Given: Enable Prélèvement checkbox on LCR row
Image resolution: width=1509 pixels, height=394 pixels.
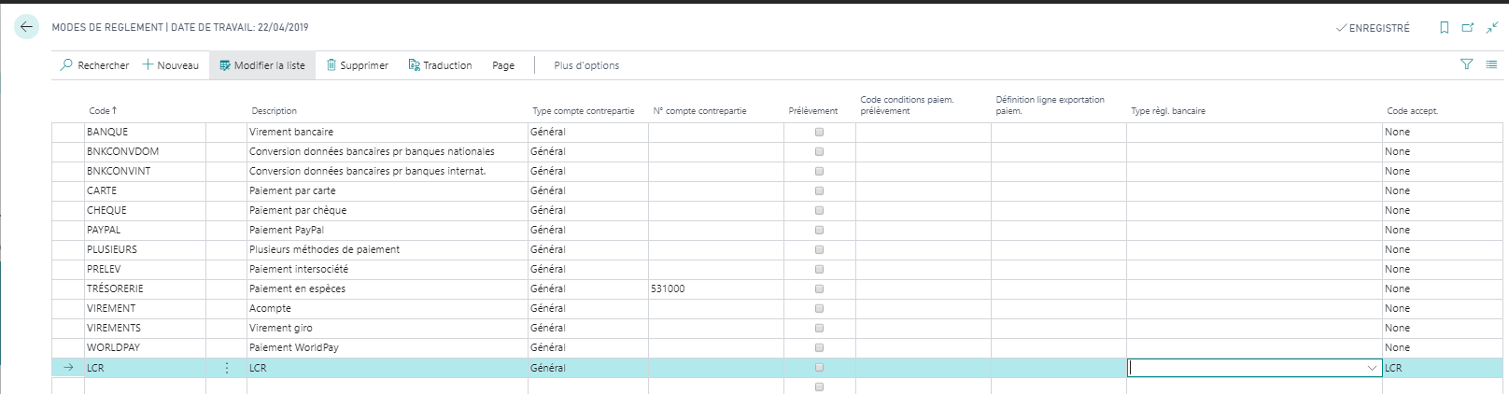Looking at the screenshot, I should pyautogui.click(x=819, y=368).
